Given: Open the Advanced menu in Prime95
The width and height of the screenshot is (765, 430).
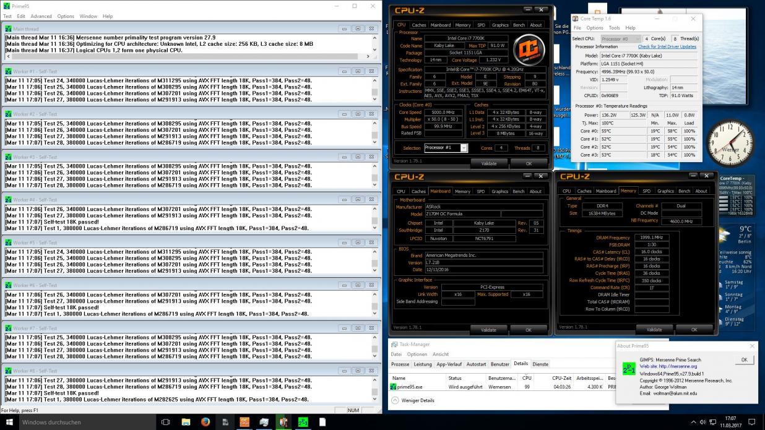Looking at the screenshot, I should coord(41,16).
